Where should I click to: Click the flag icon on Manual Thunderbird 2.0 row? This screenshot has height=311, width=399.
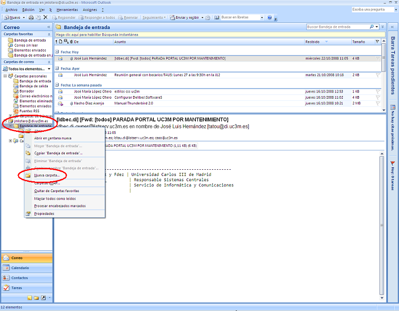click(378, 103)
